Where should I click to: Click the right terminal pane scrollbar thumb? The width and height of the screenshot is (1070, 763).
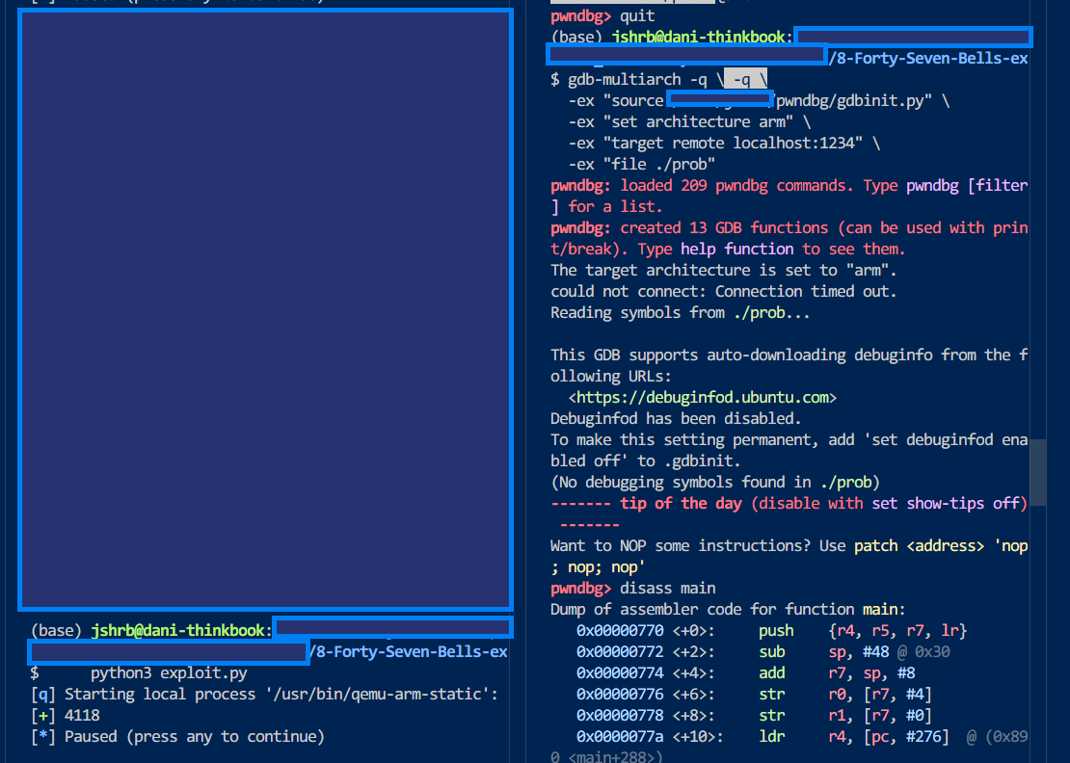tap(1037, 472)
